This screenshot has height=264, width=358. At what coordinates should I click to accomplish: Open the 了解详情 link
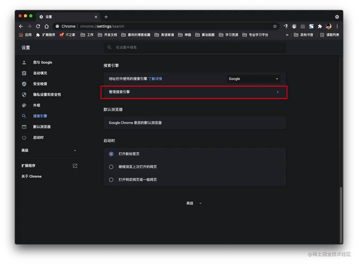click(x=155, y=79)
